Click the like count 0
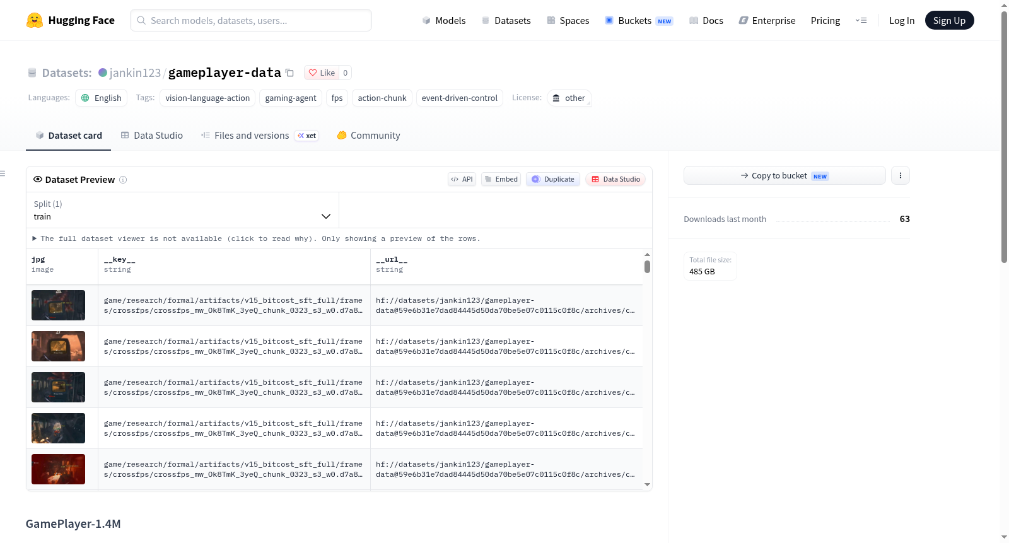The image size is (1009, 543). 345,73
